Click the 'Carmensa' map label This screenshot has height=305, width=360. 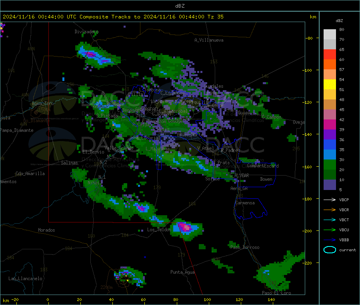(245, 203)
